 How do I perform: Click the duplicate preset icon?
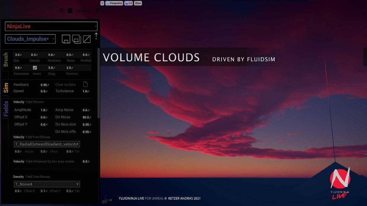[x=76, y=39]
